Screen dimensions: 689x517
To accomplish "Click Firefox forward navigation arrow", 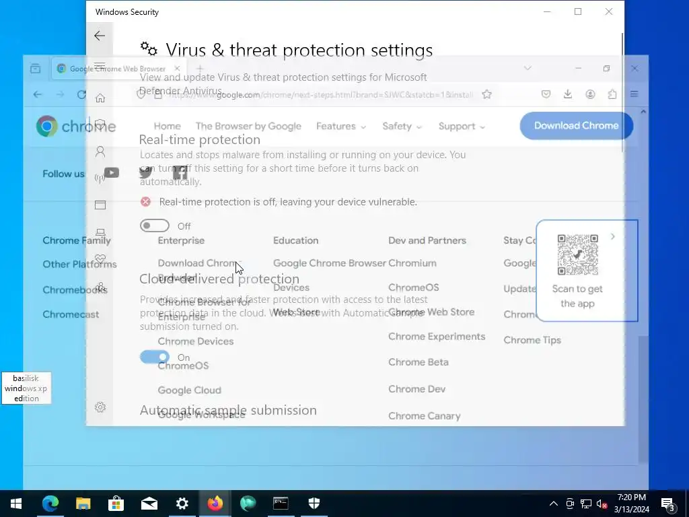I will tap(60, 94).
